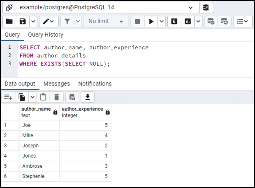Click the Explain Analyze chart icon
The width and height of the screenshot is (255, 188).
coord(188,21)
